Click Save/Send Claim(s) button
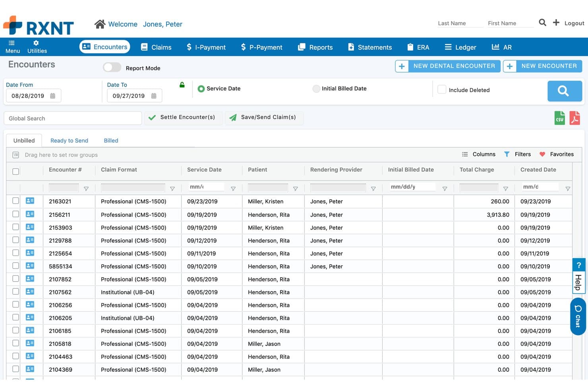 (x=264, y=118)
